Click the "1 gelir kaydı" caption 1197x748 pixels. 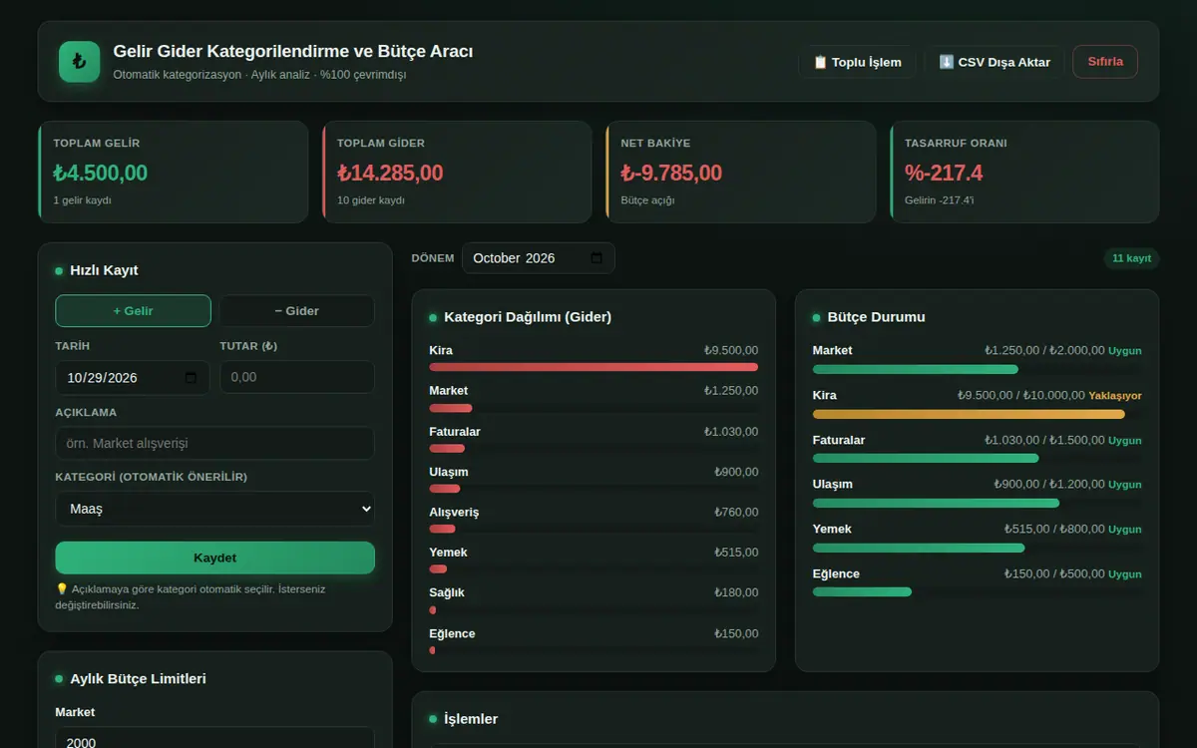point(82,200)
